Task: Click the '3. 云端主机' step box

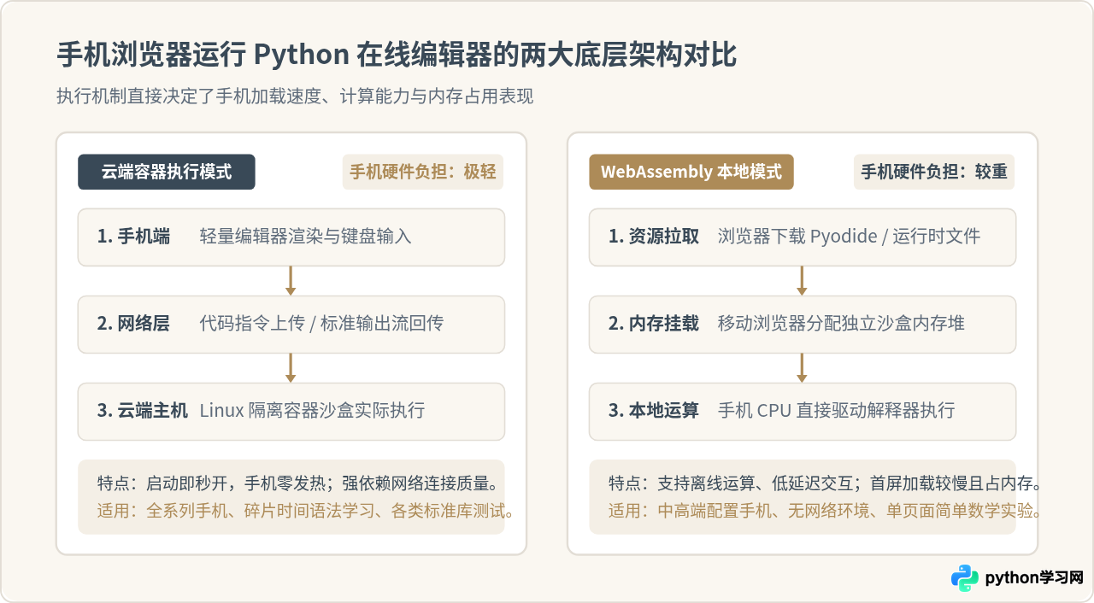Action: [291, 412]
